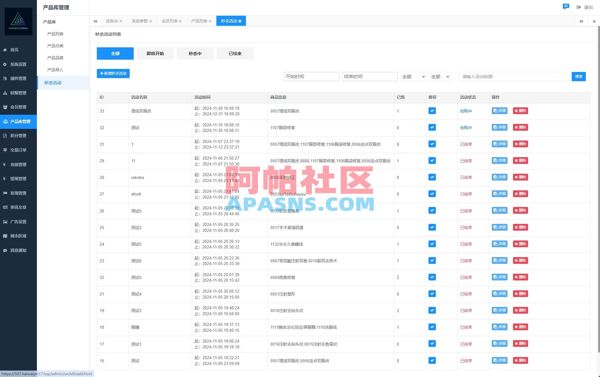Switch to the 产品列表 tab
This screenshot has height=377, width=600.
(199, 21)
